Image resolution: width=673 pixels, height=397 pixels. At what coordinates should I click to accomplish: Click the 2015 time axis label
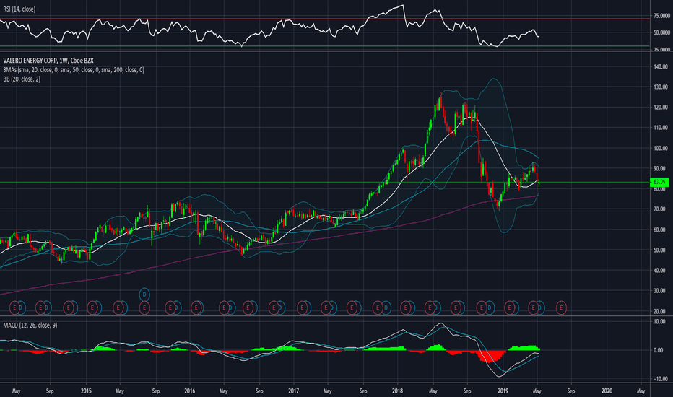click(86, 391)
